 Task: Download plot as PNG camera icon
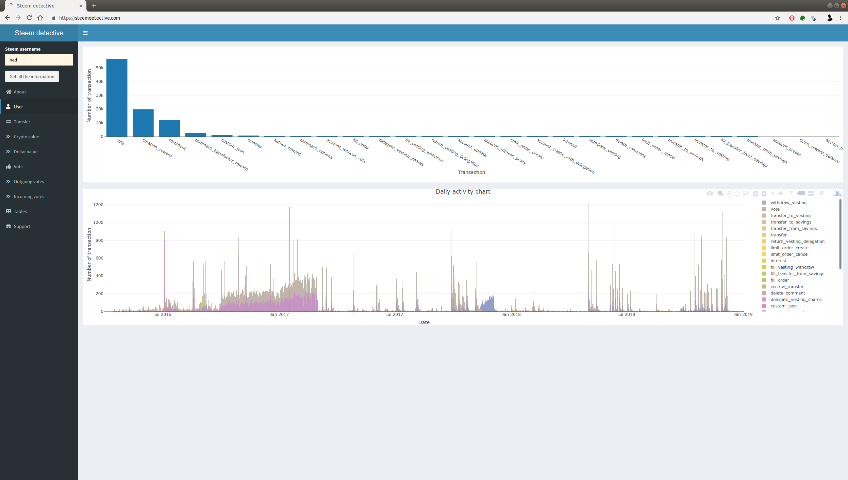coord(710,193)
